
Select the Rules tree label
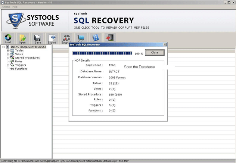pyautogui.click(x=19, y=61)
